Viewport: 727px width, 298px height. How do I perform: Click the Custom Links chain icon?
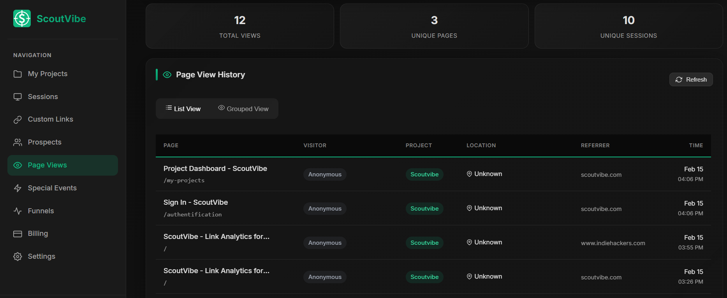click(18, 120)
